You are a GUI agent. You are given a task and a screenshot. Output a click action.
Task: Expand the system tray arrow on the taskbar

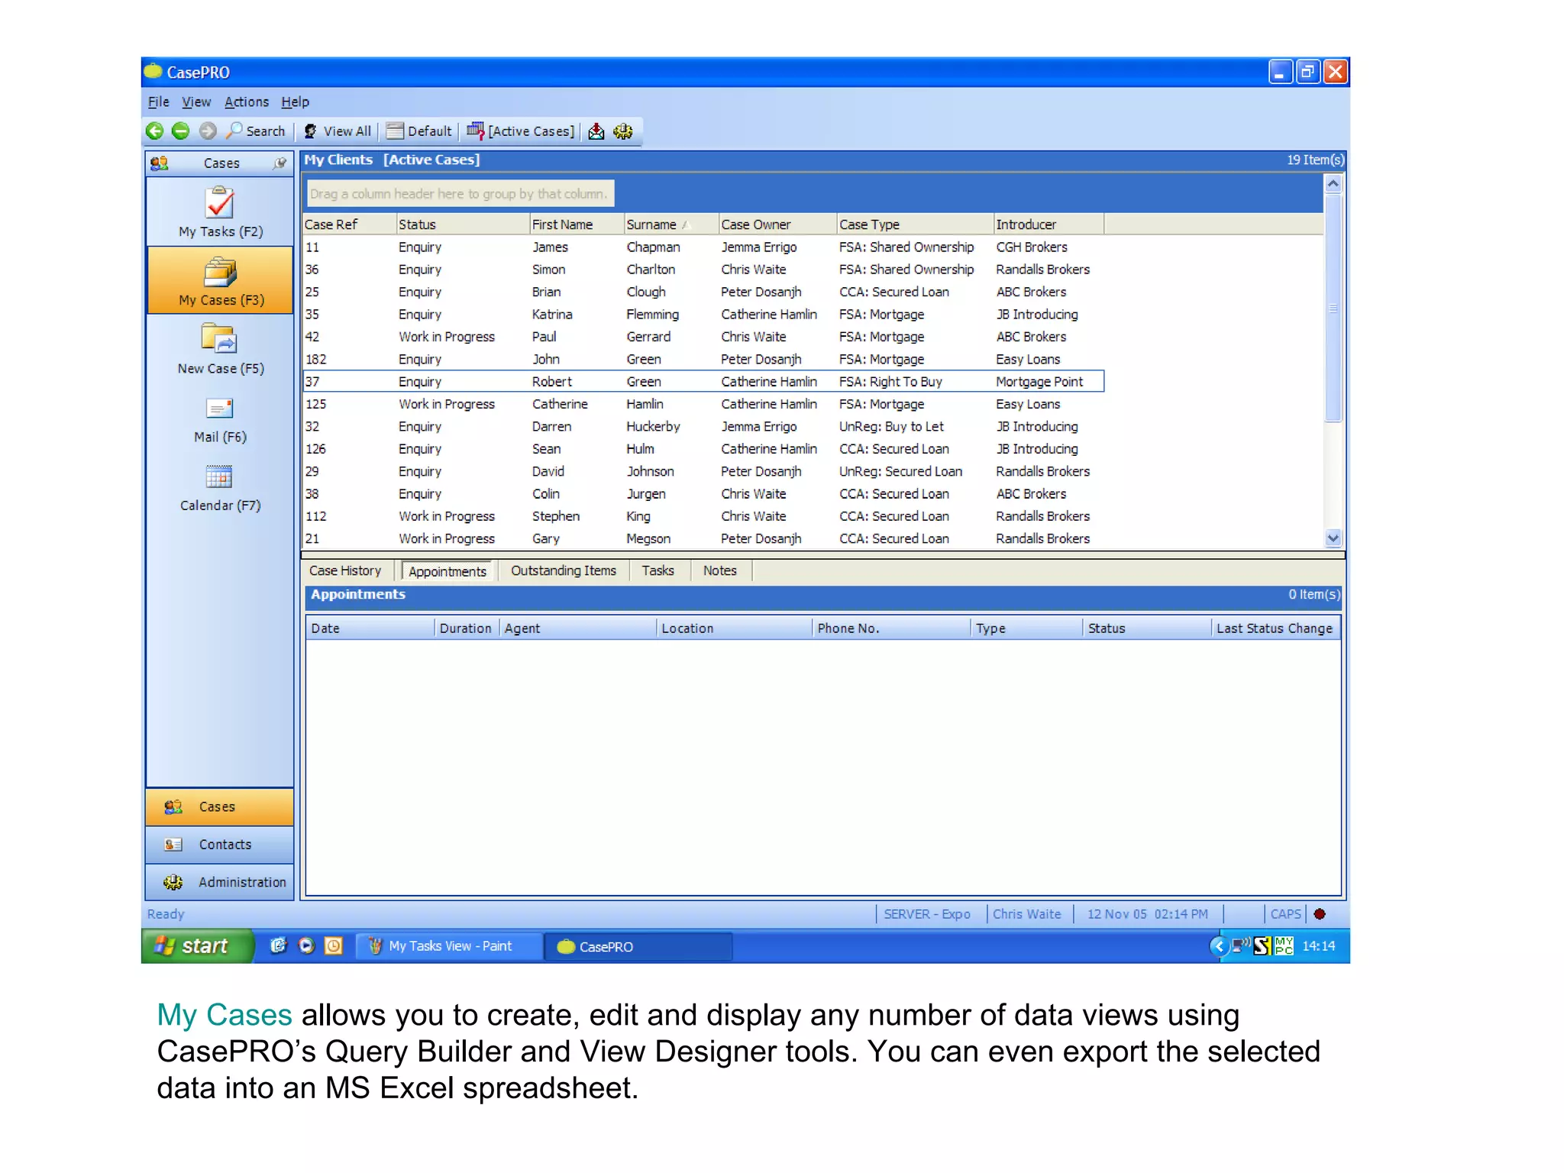1218,947
